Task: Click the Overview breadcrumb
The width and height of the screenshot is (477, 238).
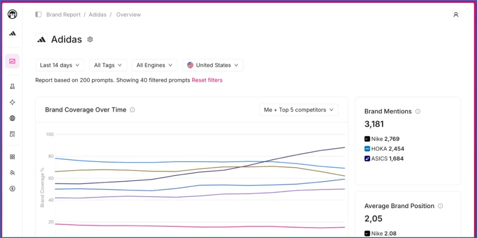Action: coord(129,14)
